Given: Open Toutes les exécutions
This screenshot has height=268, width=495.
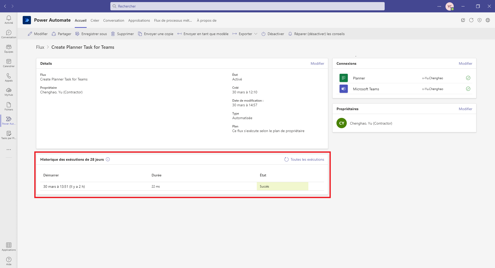Looking at the screenshot, I should pyautogui.click(x=304, y=159).
